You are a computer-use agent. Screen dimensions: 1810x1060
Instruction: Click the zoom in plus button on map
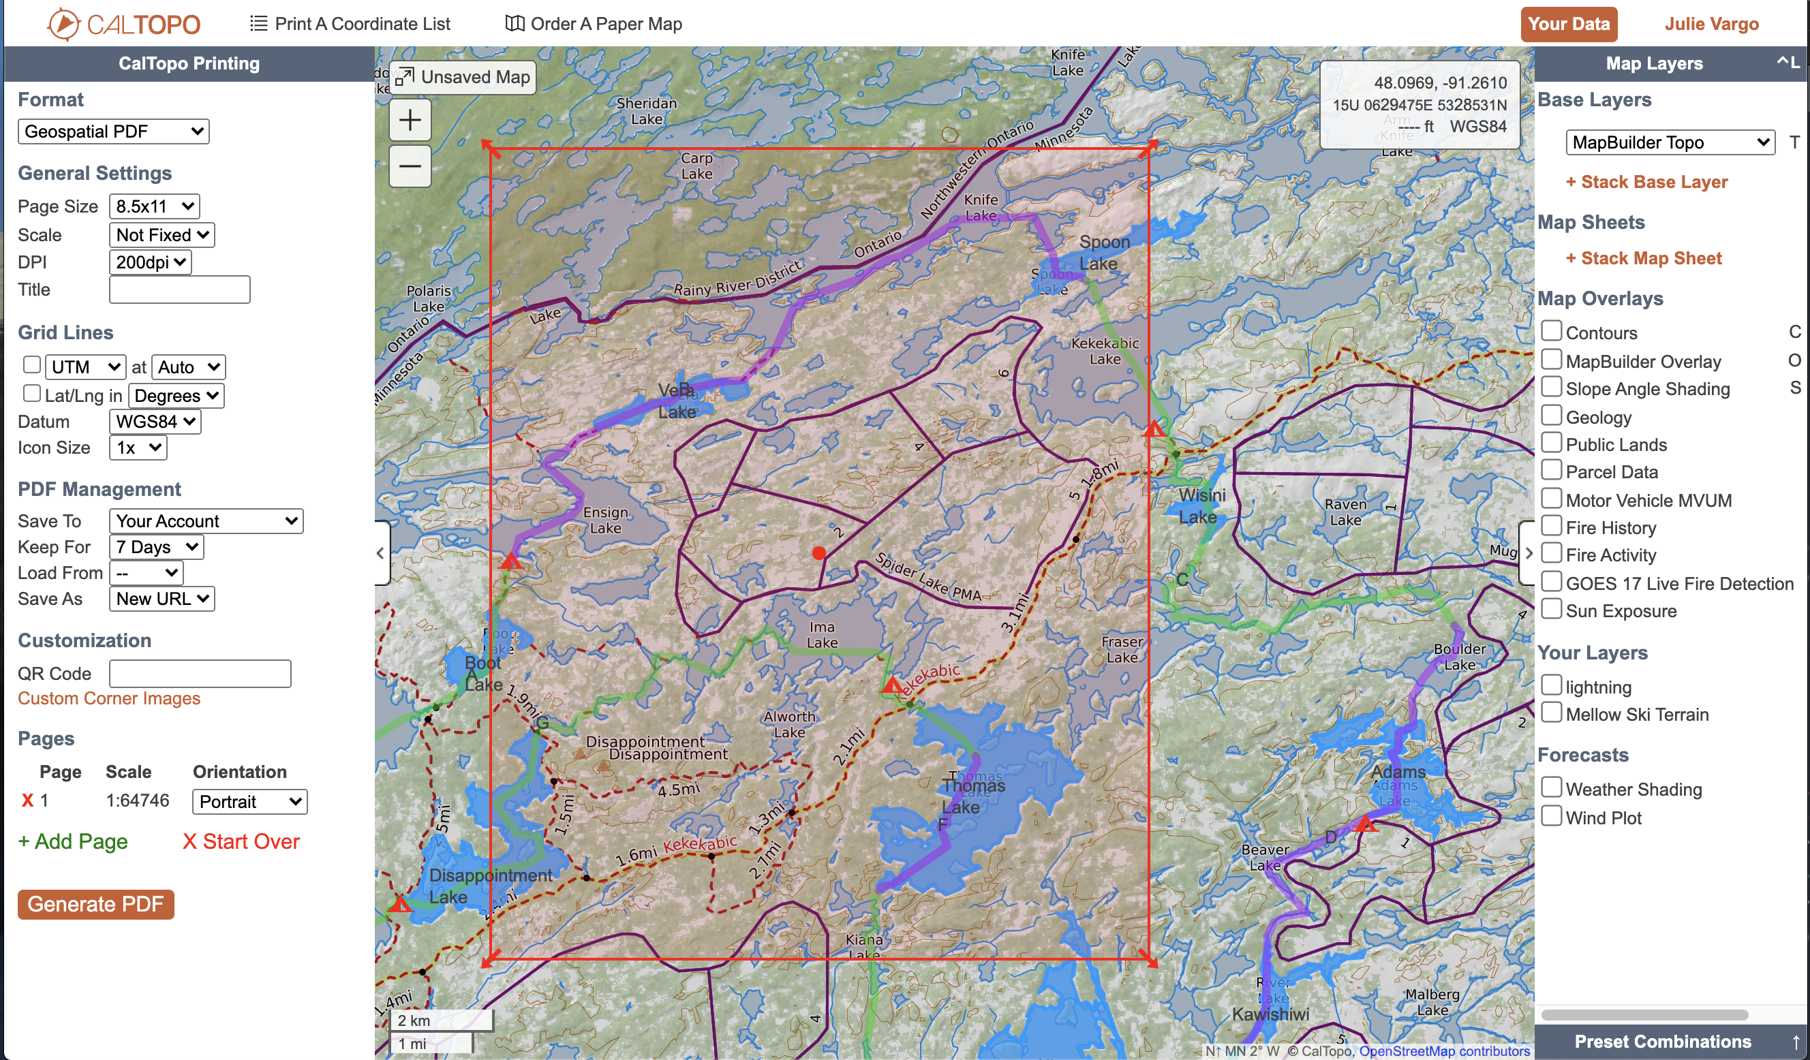(x=410, y=120)
